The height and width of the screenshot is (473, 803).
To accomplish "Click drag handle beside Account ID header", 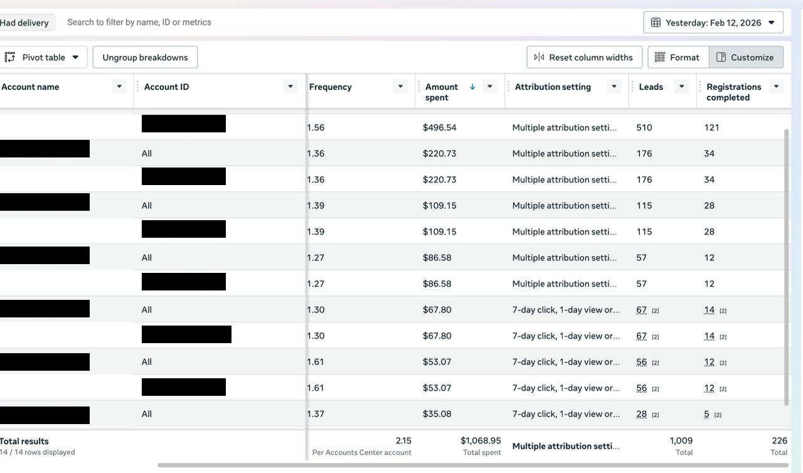I will pyautogui.click(x=137, y=87).
